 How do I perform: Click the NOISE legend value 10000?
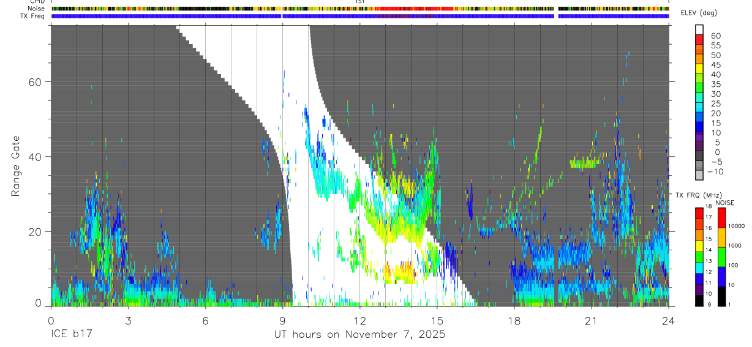pyautogui.click(x=737, y=226)
